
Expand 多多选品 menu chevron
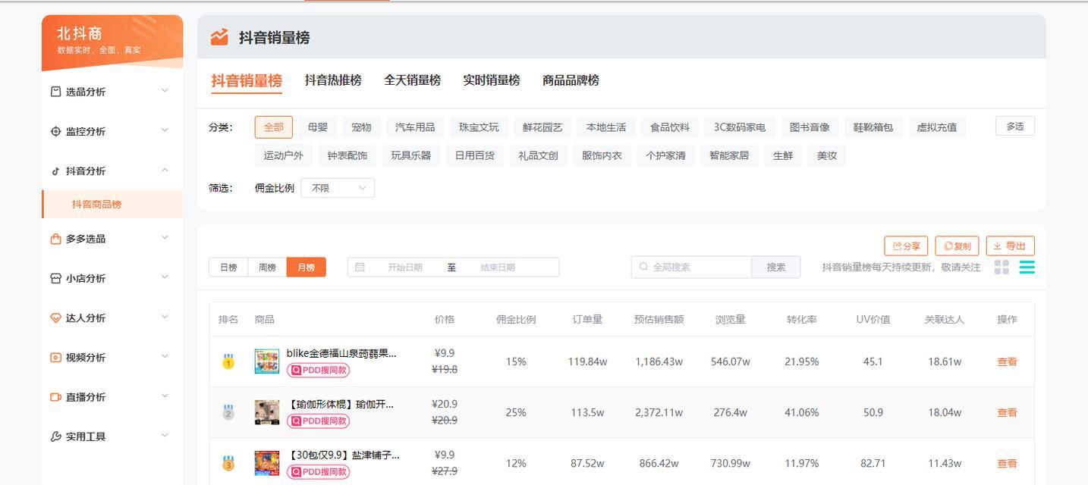tap(165, 238)
